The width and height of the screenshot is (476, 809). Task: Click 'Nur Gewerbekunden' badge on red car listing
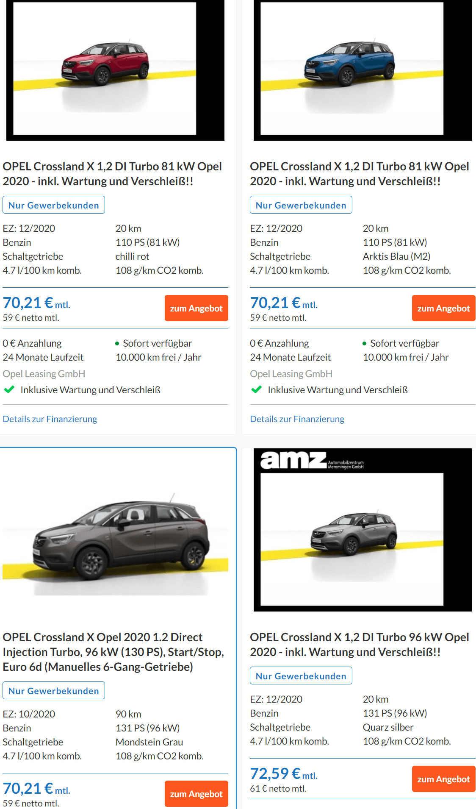[x=54, y=205]
